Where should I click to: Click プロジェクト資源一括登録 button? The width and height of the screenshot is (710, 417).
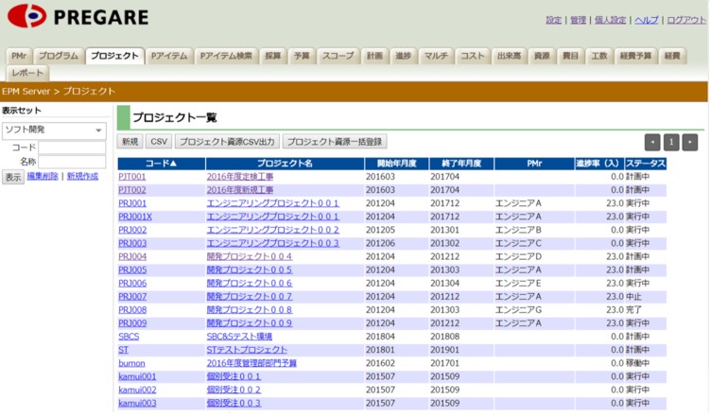point(335,142)
